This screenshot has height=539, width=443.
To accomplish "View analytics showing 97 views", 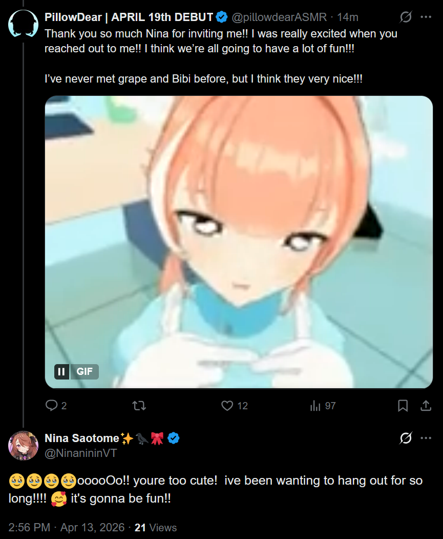I will pyautogui.click(x=323, y=406).
